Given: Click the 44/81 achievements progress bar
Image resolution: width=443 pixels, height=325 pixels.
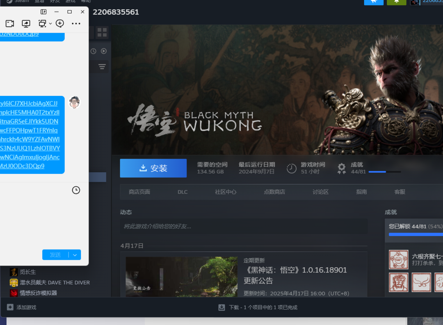Looking at the screenshot, I should point(385,172).
